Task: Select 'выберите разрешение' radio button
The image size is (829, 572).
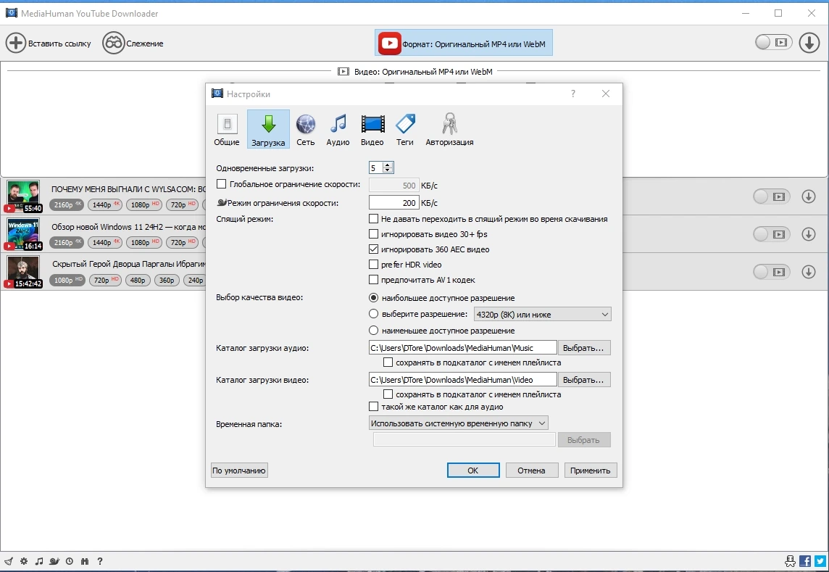Action: point(373,314)
